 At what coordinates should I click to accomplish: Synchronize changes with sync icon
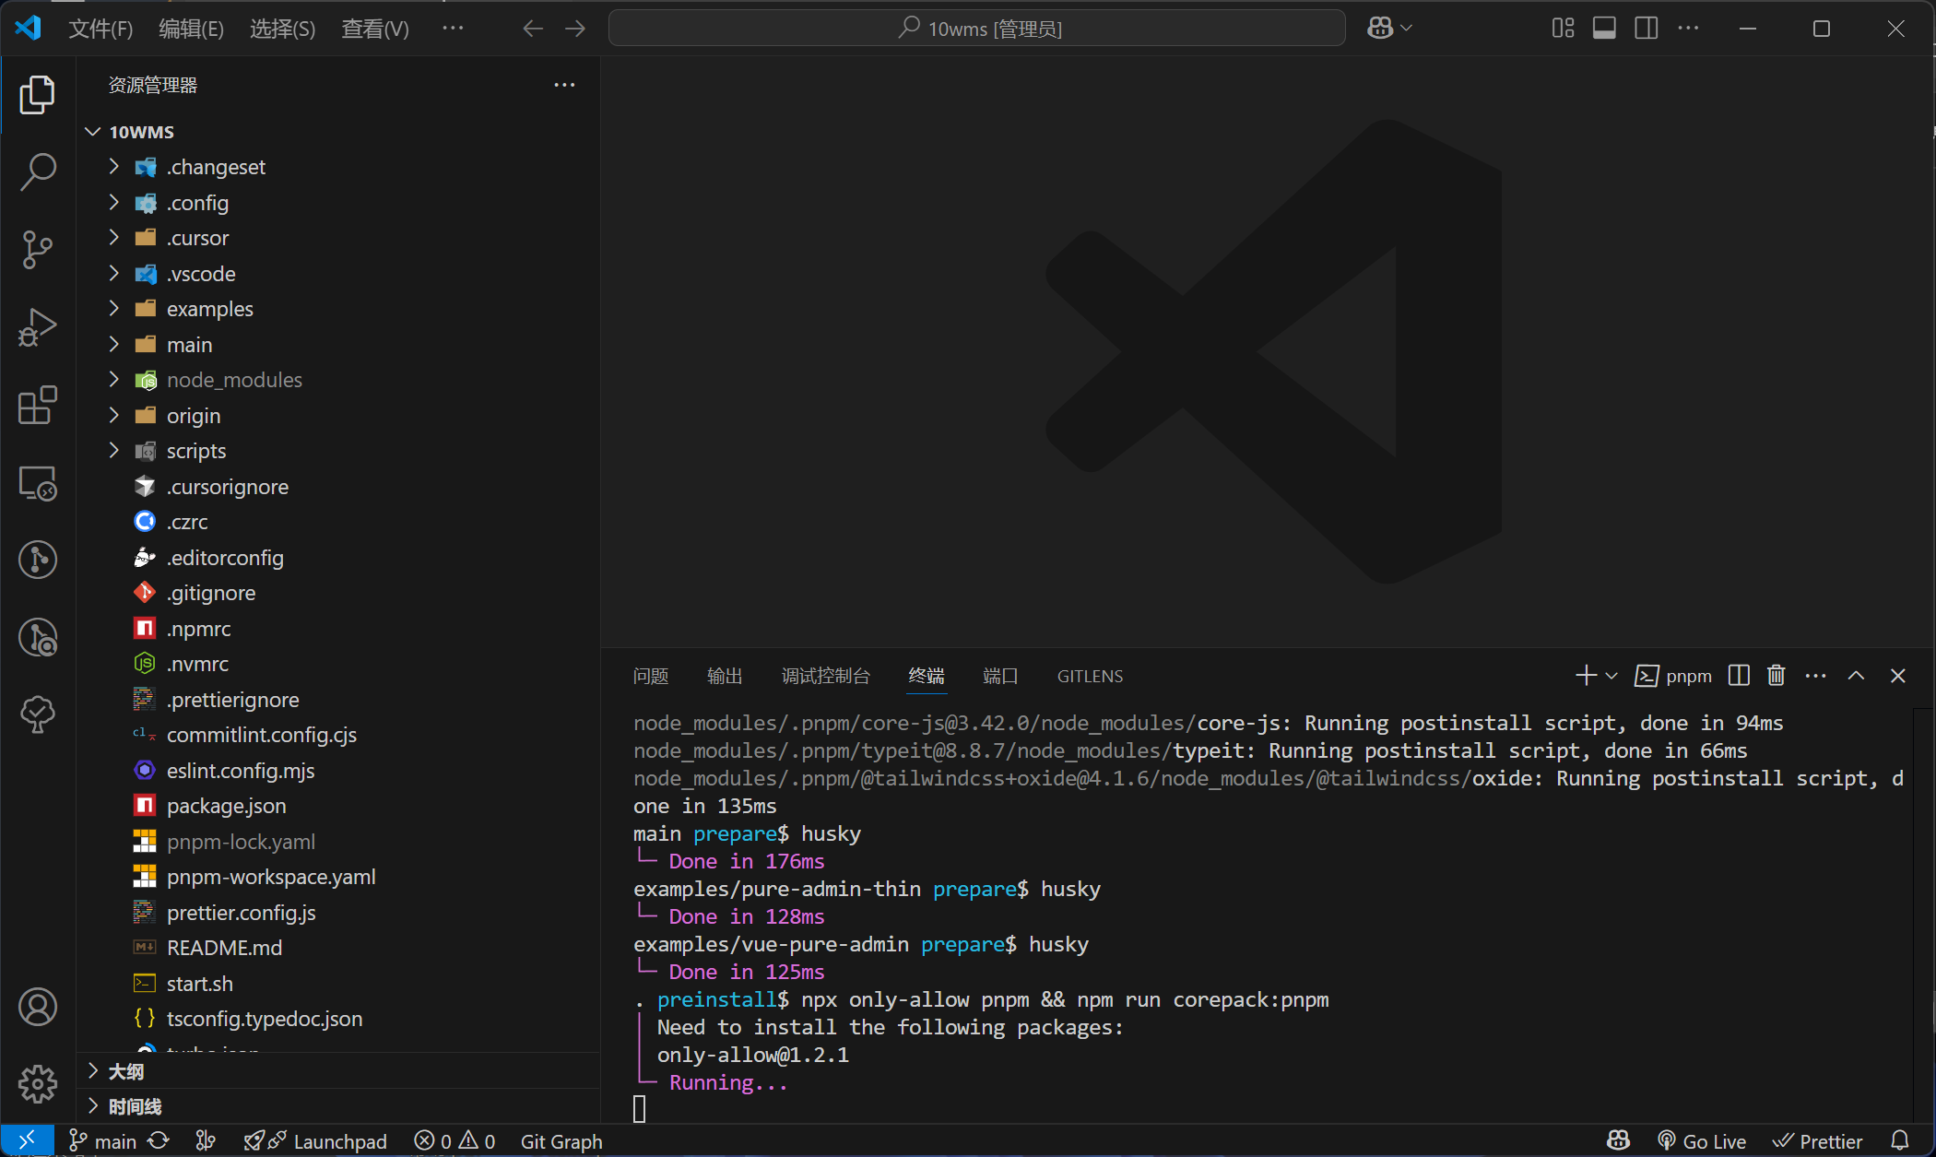click(x=159, y=1141)
